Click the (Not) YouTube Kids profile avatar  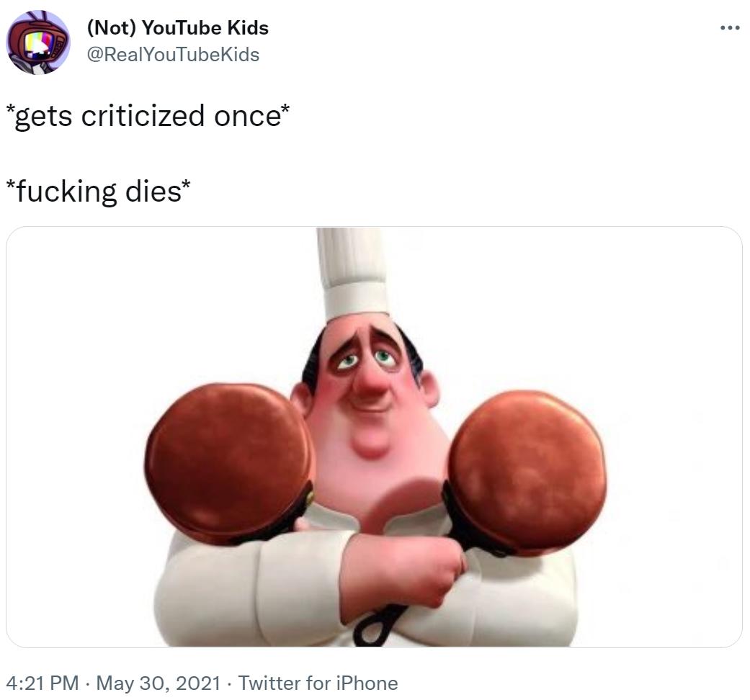[37, 42]
